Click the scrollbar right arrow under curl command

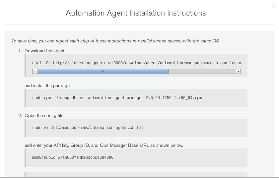coord(238,72)
